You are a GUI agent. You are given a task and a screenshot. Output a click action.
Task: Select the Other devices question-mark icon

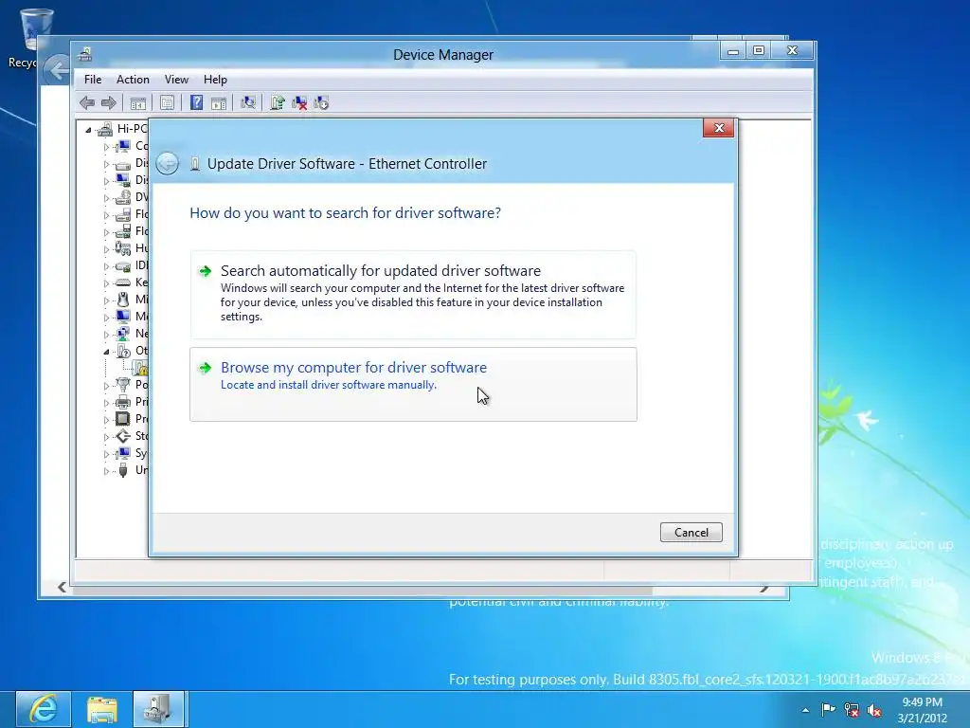123,351
